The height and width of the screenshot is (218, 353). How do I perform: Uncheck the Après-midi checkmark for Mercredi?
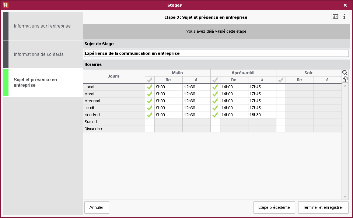click(215, 101)
